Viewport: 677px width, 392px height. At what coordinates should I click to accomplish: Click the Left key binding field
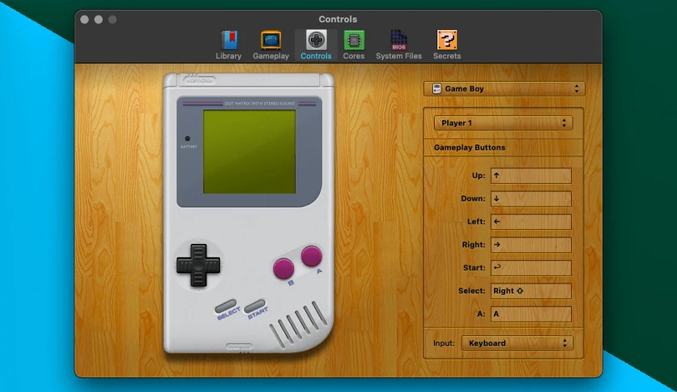(x=531, y=221)
